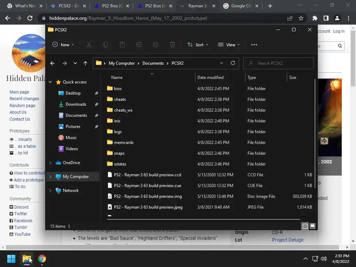Open the Sort dropdown in Explorer
The image size is (356, 267).
(197, 45)
